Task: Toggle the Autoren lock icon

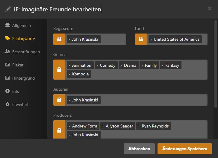Action: point(59,100)
